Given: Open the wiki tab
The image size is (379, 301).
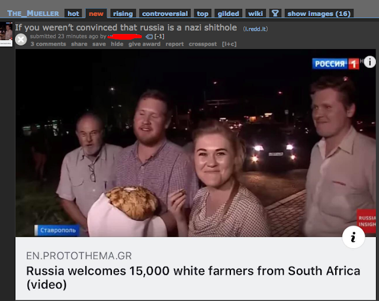Looking at the screenshot, I should (255, 14).
